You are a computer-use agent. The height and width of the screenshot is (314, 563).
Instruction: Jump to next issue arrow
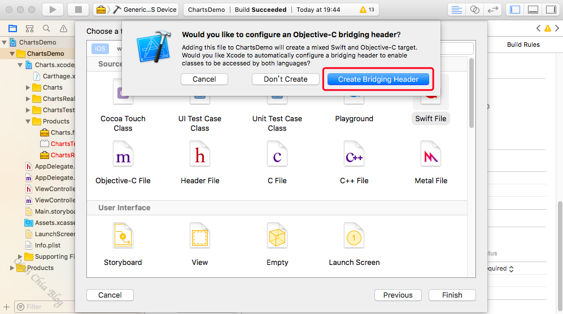click(x=557, y=28)
